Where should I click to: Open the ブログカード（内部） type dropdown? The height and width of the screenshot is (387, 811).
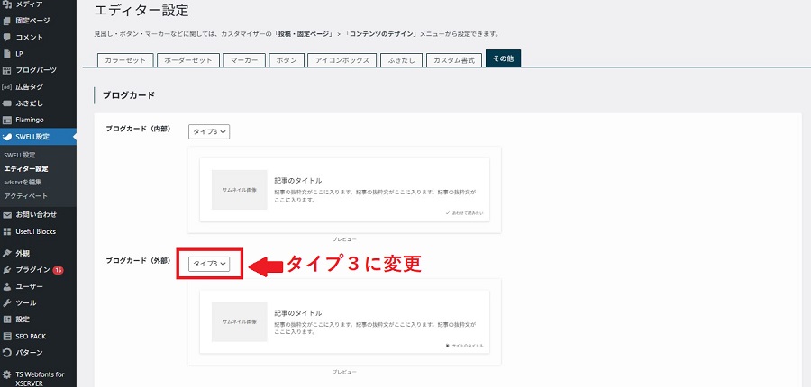(209, 131)
